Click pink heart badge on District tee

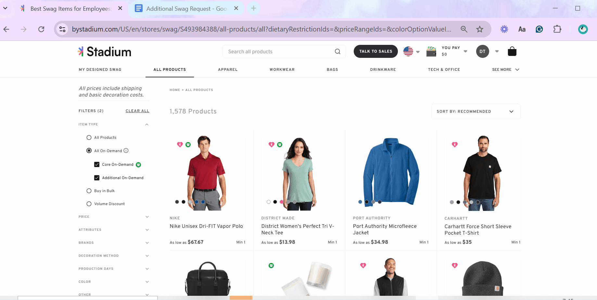(272, 144)
